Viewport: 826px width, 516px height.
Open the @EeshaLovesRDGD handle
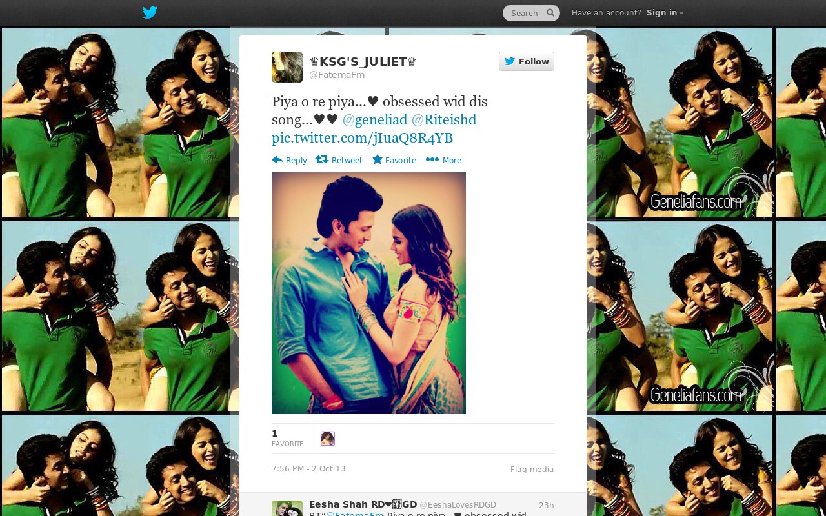[458, 505]
